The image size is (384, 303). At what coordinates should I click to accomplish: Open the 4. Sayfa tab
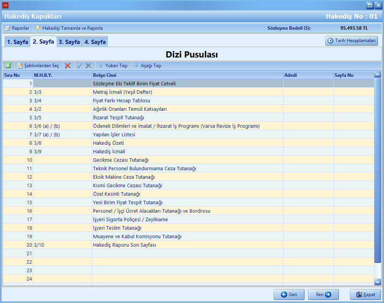[95, 42]
